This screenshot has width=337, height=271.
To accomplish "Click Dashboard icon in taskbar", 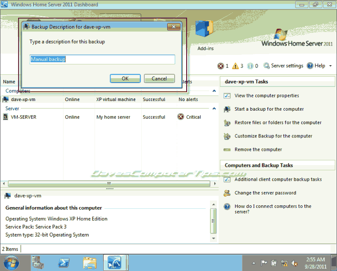I will (114, 263).
